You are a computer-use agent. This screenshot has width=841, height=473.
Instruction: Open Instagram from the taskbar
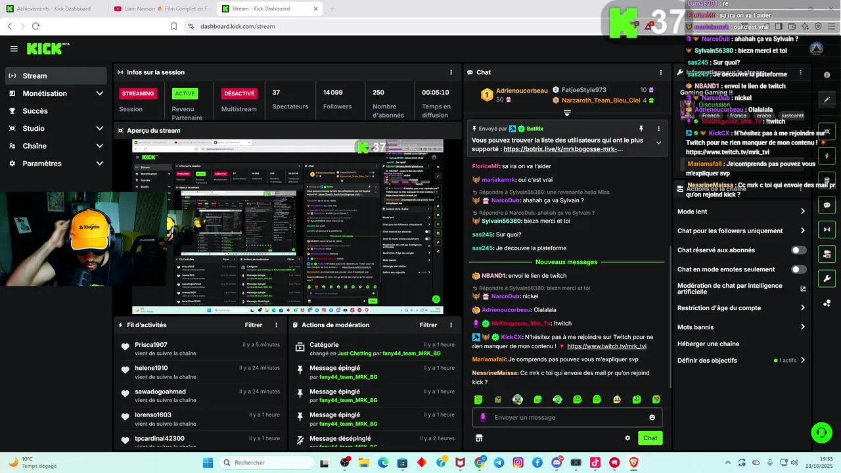pos(518,462)
